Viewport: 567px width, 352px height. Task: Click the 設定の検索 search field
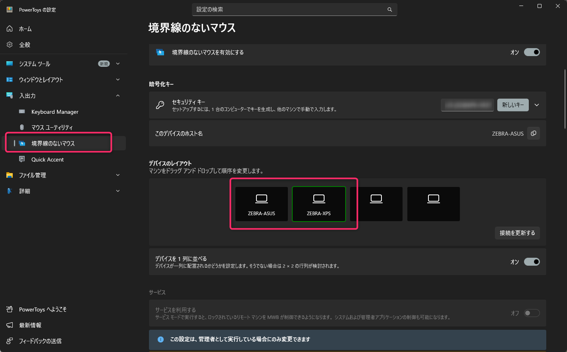(291, 10)
